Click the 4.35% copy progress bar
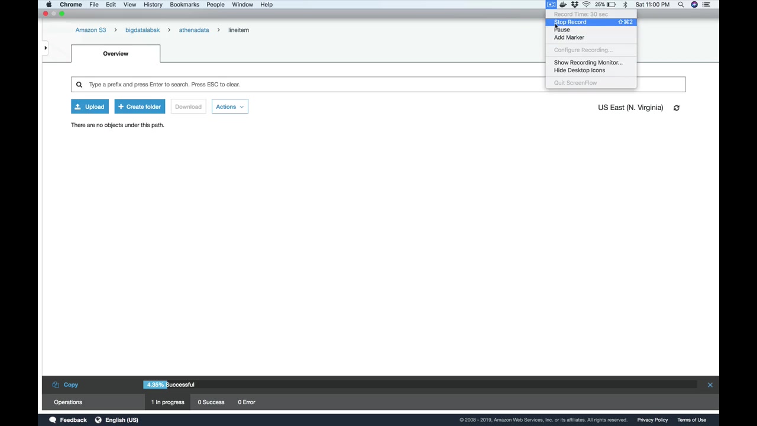The image size is (757, 426). pyautogui.click(x=420, y=385)
